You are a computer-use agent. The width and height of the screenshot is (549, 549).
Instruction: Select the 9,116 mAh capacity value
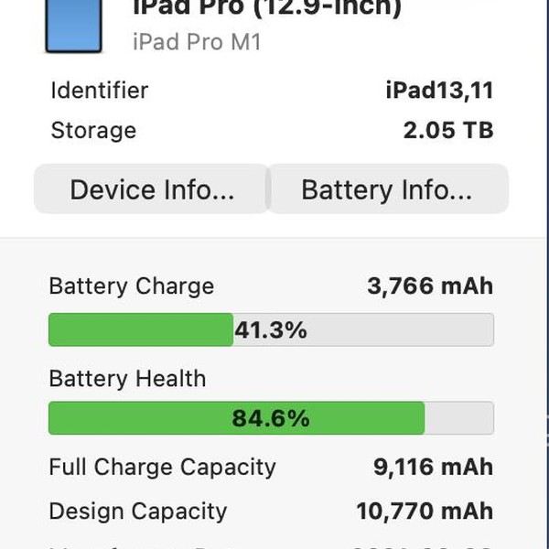433,468
